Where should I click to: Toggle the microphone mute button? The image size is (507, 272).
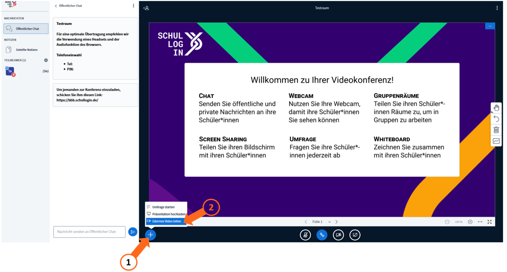pyautogui.click(x=305, y=235)
